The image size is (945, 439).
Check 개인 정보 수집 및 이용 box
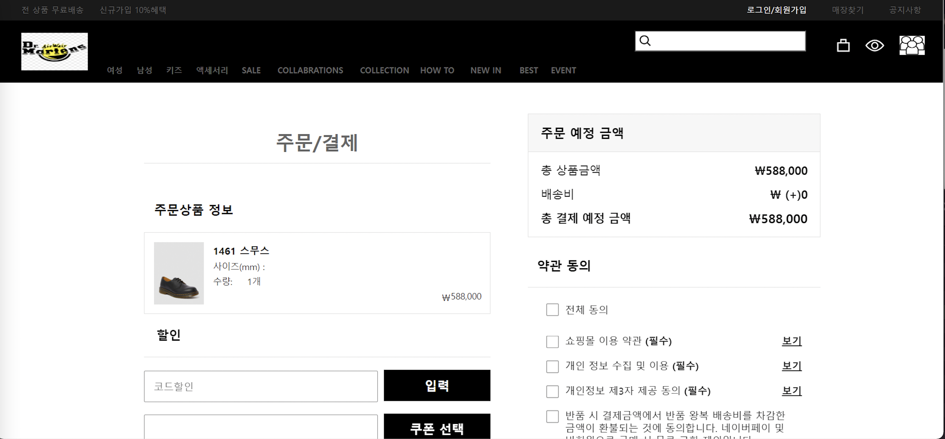(x=552, y=366)
